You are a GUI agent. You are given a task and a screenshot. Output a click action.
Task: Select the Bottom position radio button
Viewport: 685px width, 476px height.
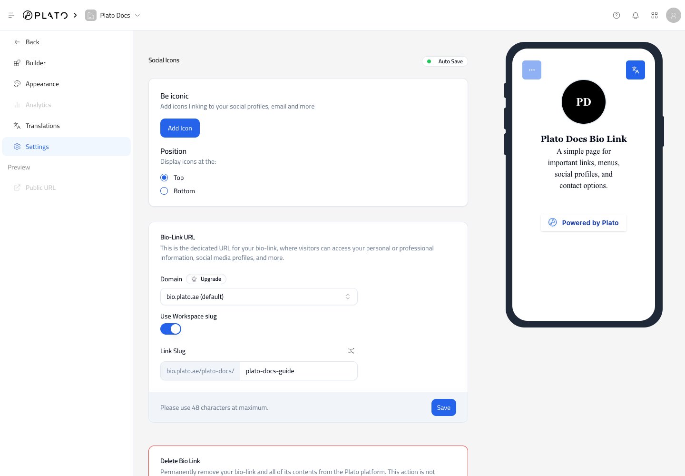click(x=164, y=191)
